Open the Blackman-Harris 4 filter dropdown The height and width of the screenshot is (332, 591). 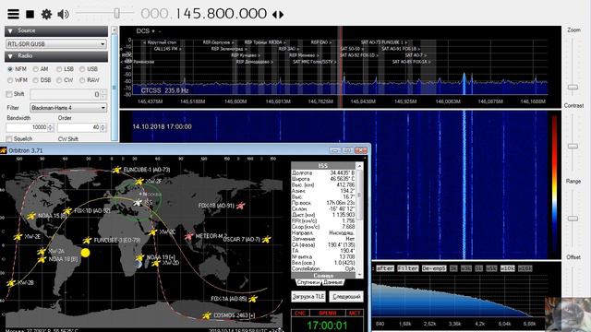click(103, 108)
